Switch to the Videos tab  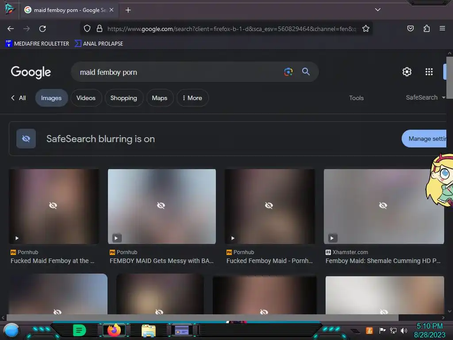(x=86, y=98)
